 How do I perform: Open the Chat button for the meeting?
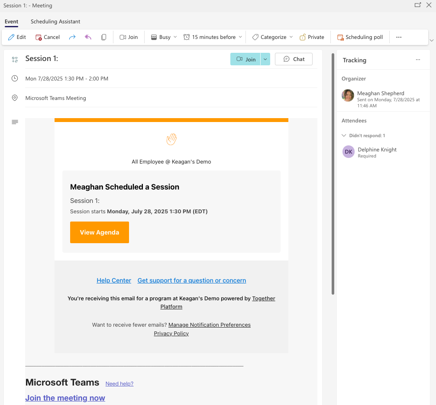(294, 59)
